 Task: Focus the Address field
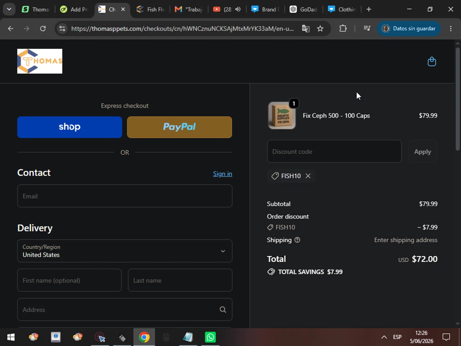click(x=125, y=309)
